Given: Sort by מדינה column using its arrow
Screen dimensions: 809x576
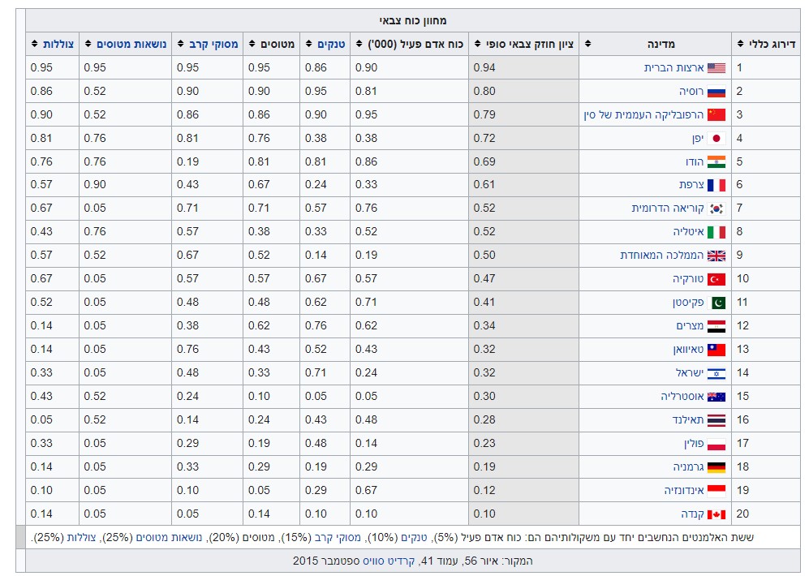Looking at the screenshot, I should click(x=587, y=44).
